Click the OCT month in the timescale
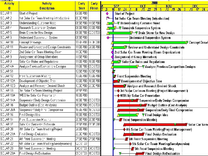This screenshot has height=156, width=208. 143,6
